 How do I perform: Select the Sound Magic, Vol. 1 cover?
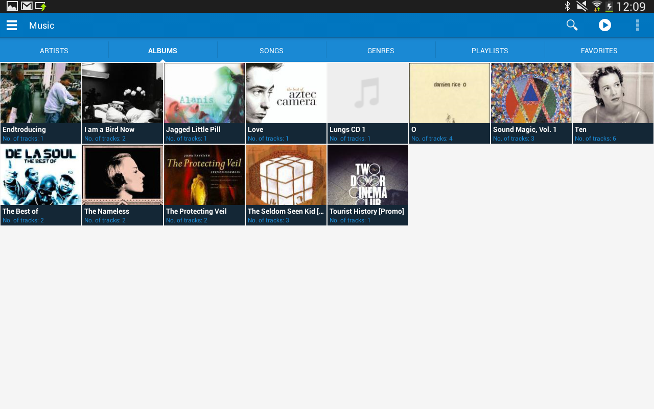pos(531,93)
